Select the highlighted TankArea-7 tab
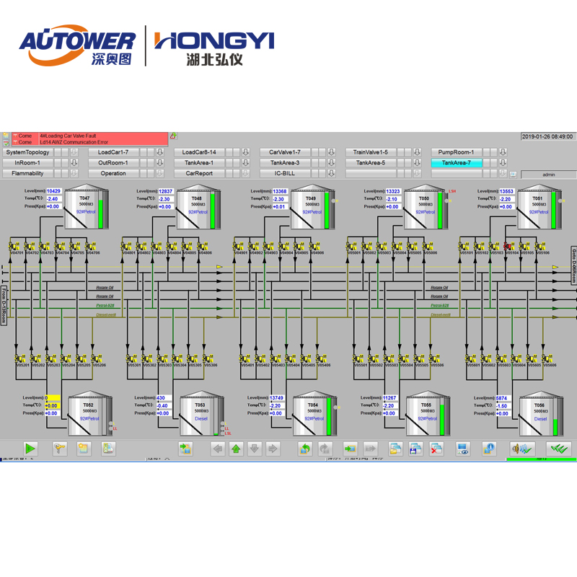 coord(457,163)
